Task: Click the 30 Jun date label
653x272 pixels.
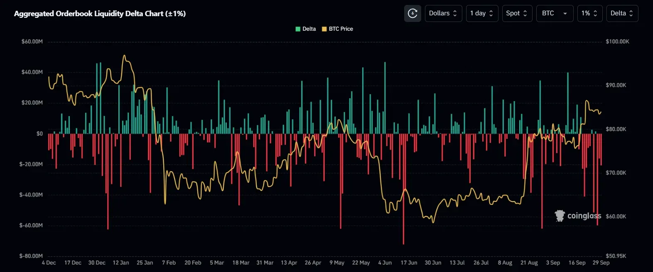Action: [x=433, y=263]
